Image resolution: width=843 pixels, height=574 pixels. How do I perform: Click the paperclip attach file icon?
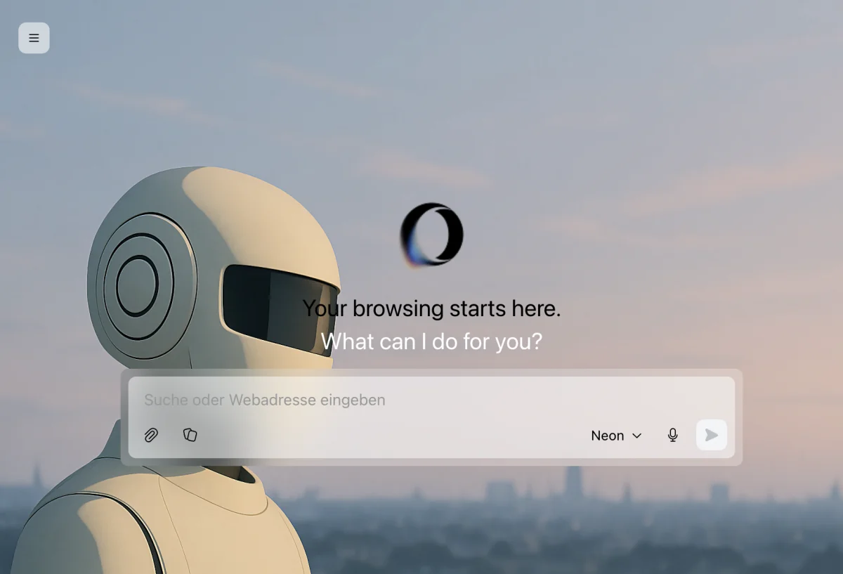click(x=151, y=436)
